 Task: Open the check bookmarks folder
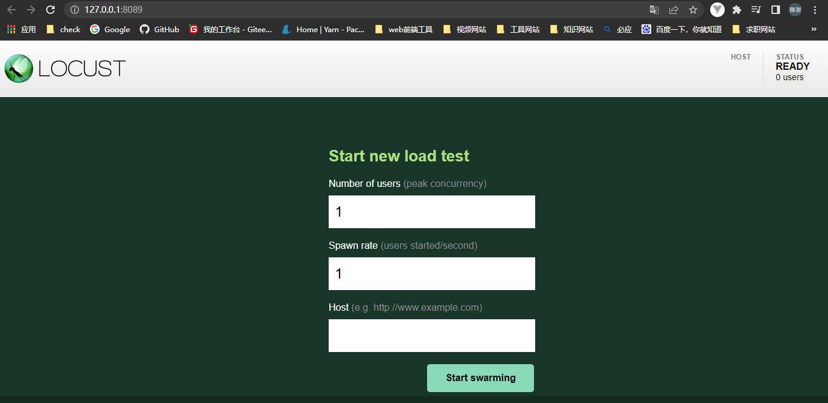[x=63, y=29]
